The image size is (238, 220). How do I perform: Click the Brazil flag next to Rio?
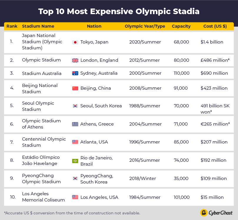pyautogui.click(x=75, y=161)
